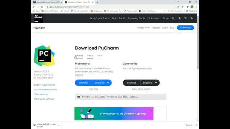Open the language selector icon
Screen dimensions: 230x129
point(192,18)
